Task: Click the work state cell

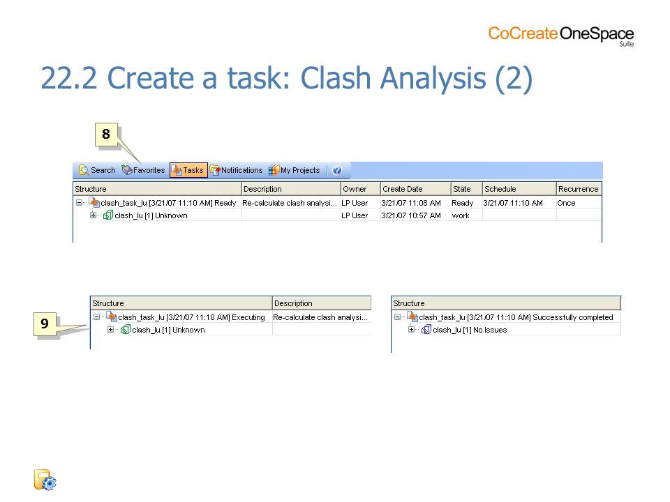Action: coord(461,215)
